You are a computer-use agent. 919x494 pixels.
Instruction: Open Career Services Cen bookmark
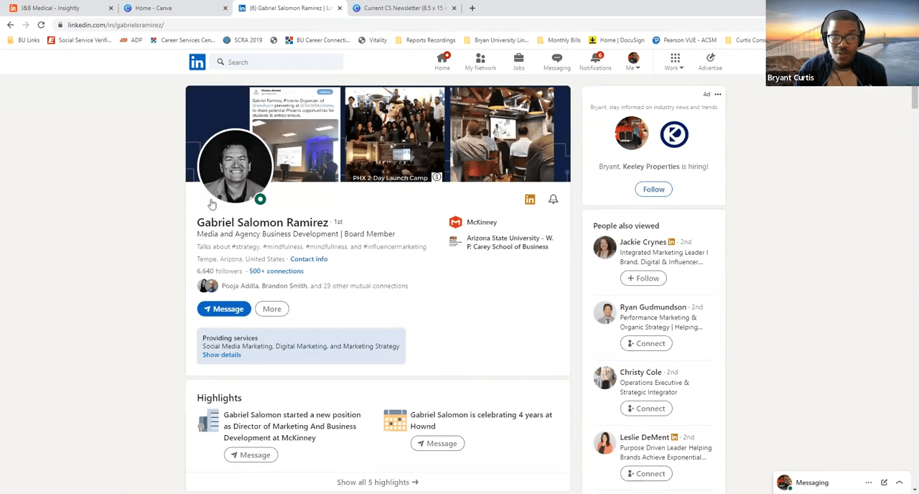pyautogui.click(x=182, y=40)
